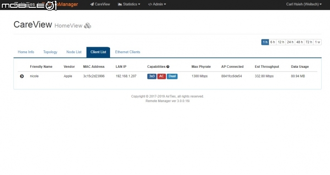Click the Data Usage column header
Image resolution: width=330 pixels, height=175 pixels.
click(x=300, y=67)
